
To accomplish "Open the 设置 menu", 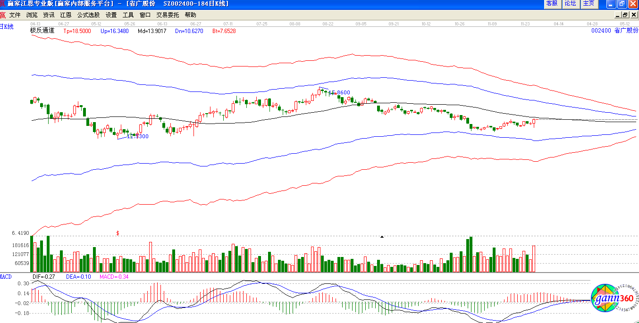I will point(111,15).
